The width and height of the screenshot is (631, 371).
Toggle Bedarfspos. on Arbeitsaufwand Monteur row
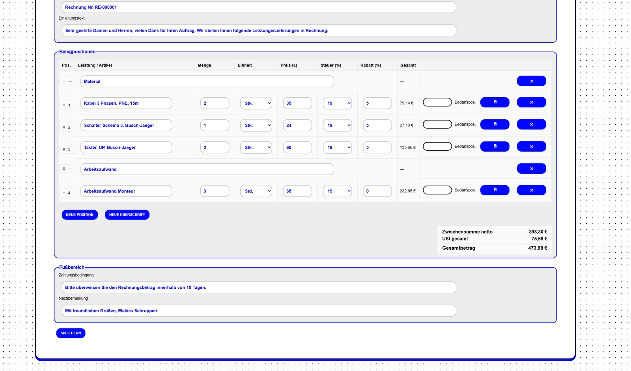[437, 190]
